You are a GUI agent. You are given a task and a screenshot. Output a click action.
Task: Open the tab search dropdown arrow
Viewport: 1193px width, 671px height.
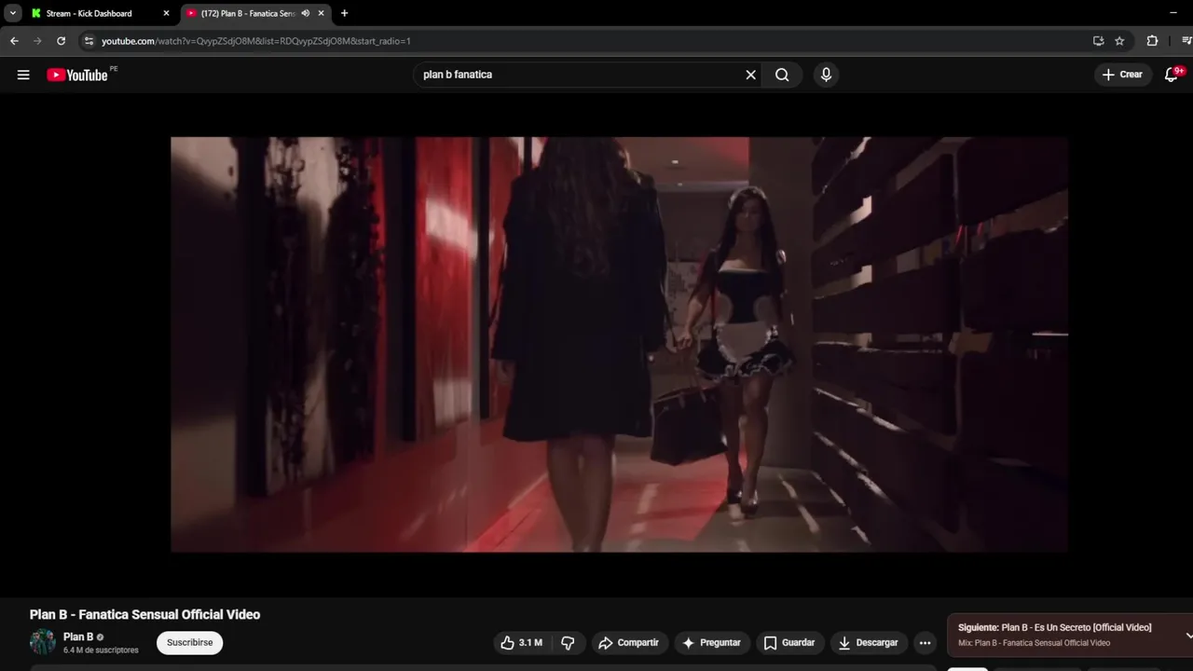13,13
